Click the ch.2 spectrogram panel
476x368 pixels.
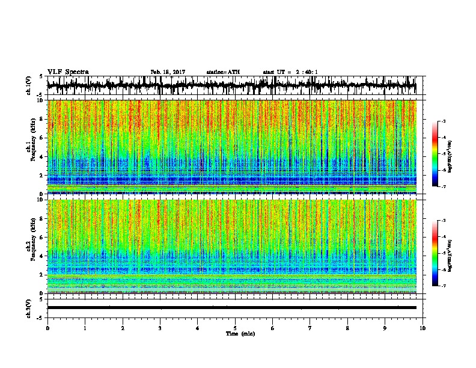(x=232, y=247)
